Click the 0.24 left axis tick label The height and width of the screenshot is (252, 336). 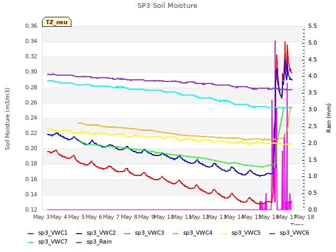31,118
